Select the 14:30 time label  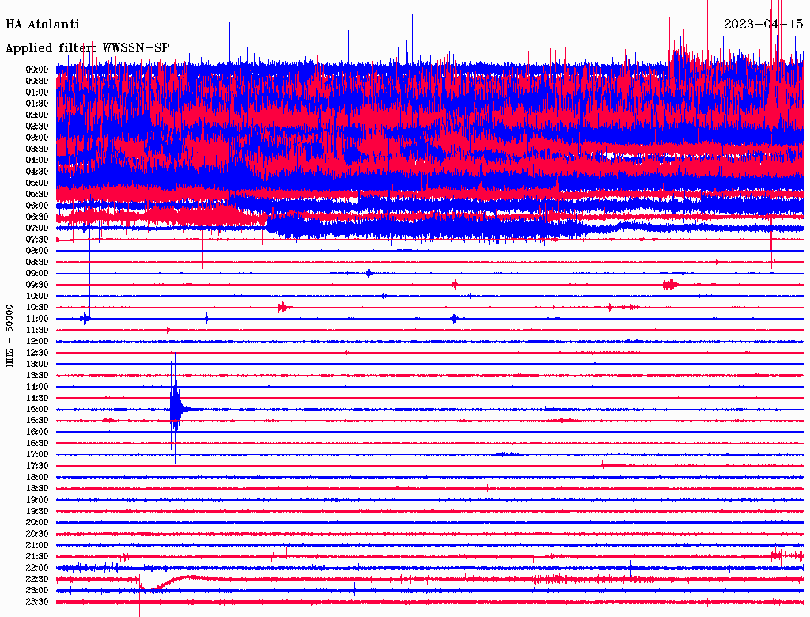click(x=37, y=398)
